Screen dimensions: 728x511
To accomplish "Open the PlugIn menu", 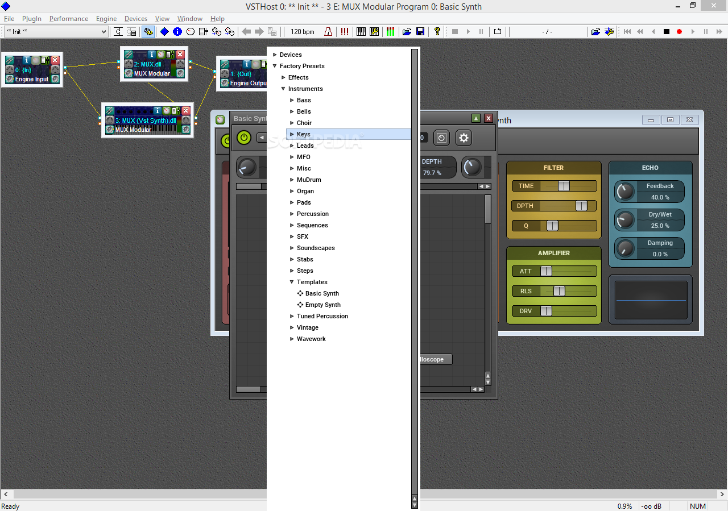I will [x=32, y=19].
